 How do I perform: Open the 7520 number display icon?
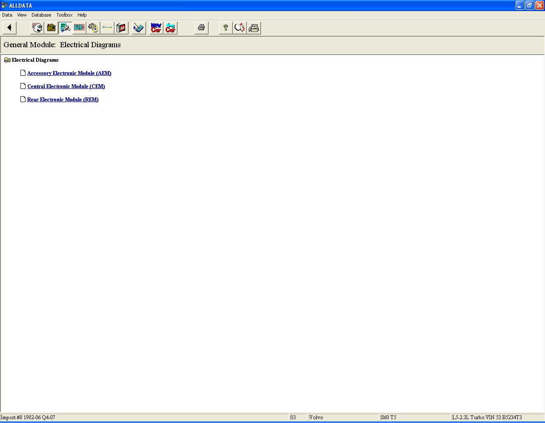tap(79, 28)
